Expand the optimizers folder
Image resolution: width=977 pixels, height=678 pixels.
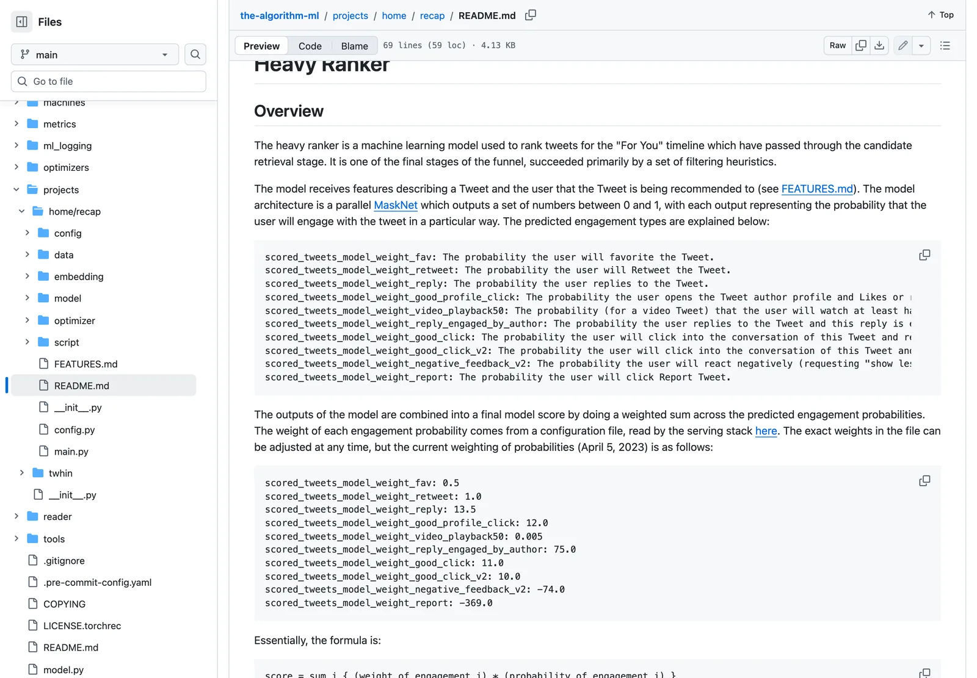[x=16, y=167]
